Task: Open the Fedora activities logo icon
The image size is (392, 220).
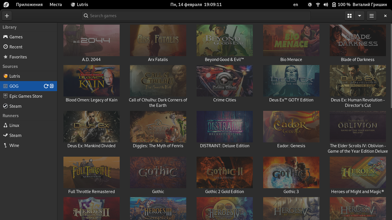Action: [6, 5]
